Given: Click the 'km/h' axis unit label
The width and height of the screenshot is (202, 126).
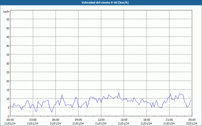Looking at the screenshot, I should click(6, 12).
